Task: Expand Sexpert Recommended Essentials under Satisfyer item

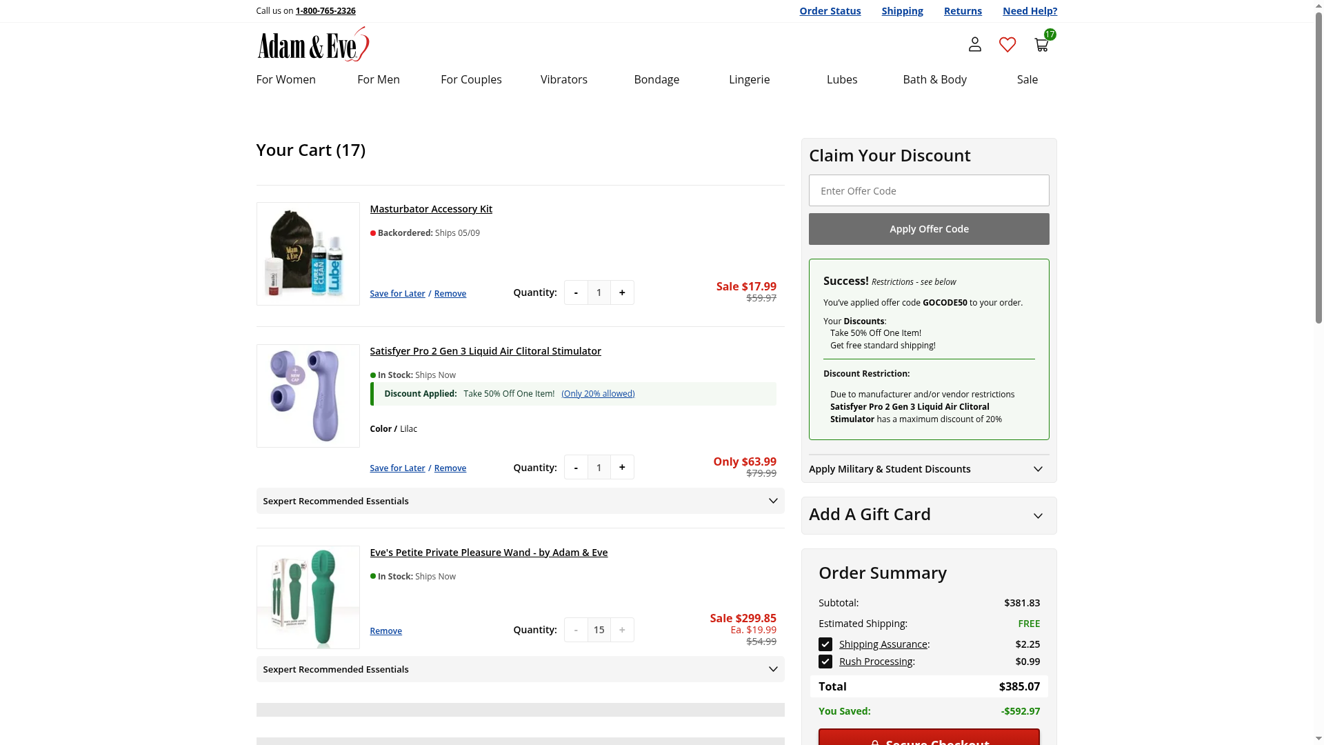Action: pos(520,501)
